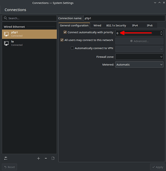
Task: Click the p5p1 wired network icon
Action: (x=6, y=34)
